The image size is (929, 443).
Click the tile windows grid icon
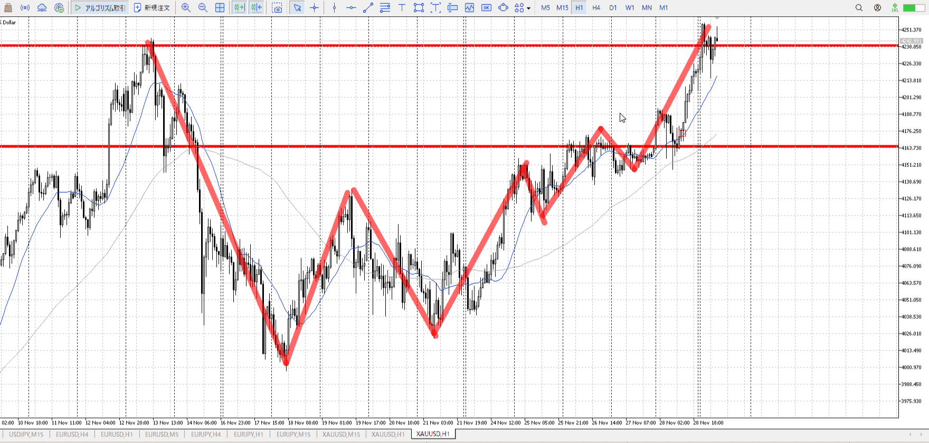tap(220, 8)
